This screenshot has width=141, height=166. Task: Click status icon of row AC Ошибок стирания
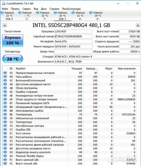point(5,92)
